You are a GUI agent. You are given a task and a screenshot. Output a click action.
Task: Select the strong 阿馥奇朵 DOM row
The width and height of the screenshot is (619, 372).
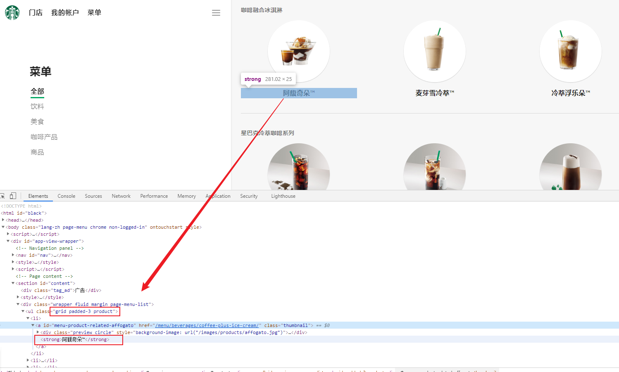pos(309,339)
